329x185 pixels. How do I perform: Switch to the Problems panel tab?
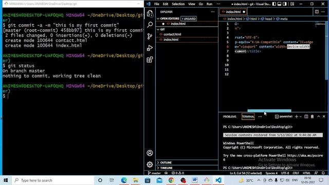230,117
